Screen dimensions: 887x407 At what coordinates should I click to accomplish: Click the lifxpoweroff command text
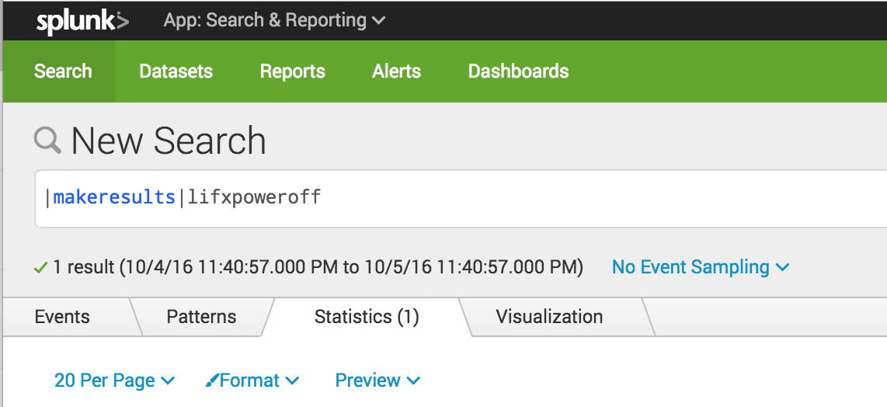[x=254, y=197]
